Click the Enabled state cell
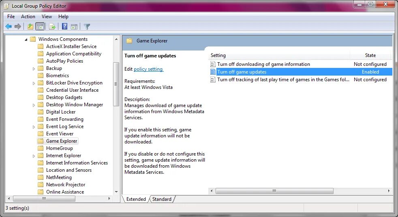Screen dimensions: 398x217 (x=370, y=72)
